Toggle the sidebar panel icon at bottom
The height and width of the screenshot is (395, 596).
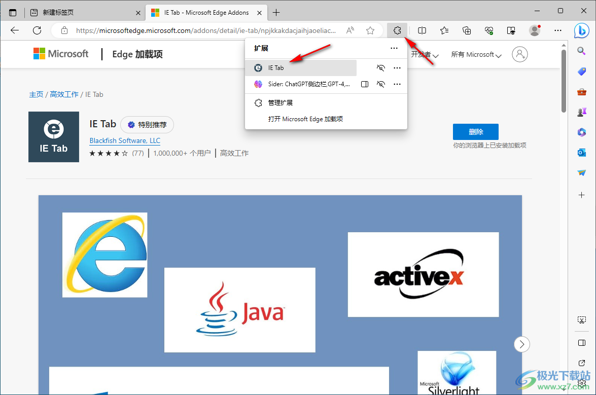point(582,343)
